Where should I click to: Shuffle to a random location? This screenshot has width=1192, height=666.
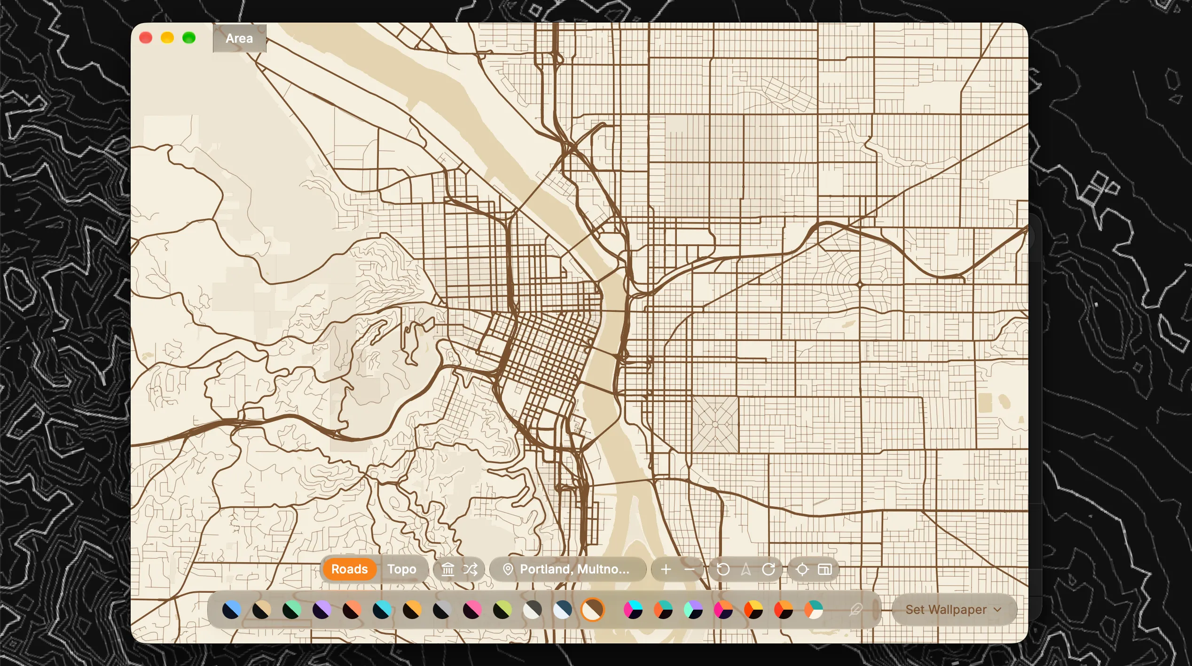pos(471,569)
